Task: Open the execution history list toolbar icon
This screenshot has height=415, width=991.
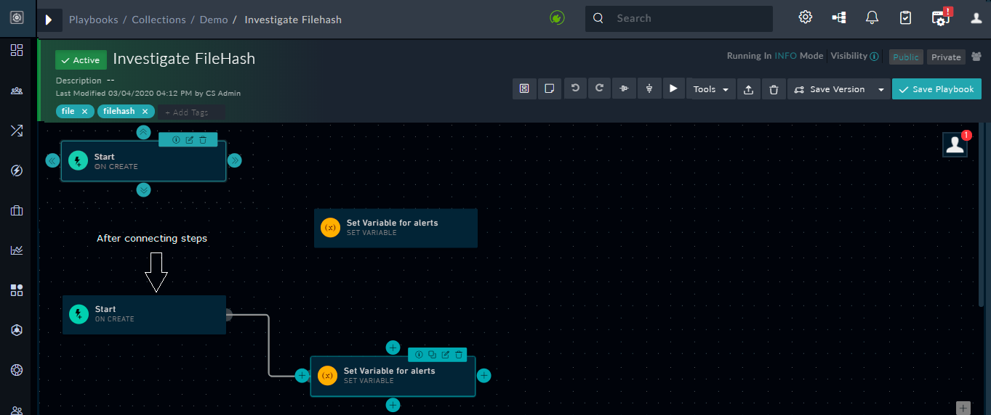Action: pos(523,89)
